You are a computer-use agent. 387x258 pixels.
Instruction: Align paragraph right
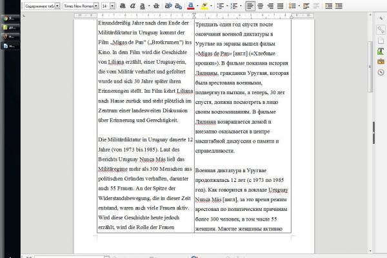click(x=270, y=6)
